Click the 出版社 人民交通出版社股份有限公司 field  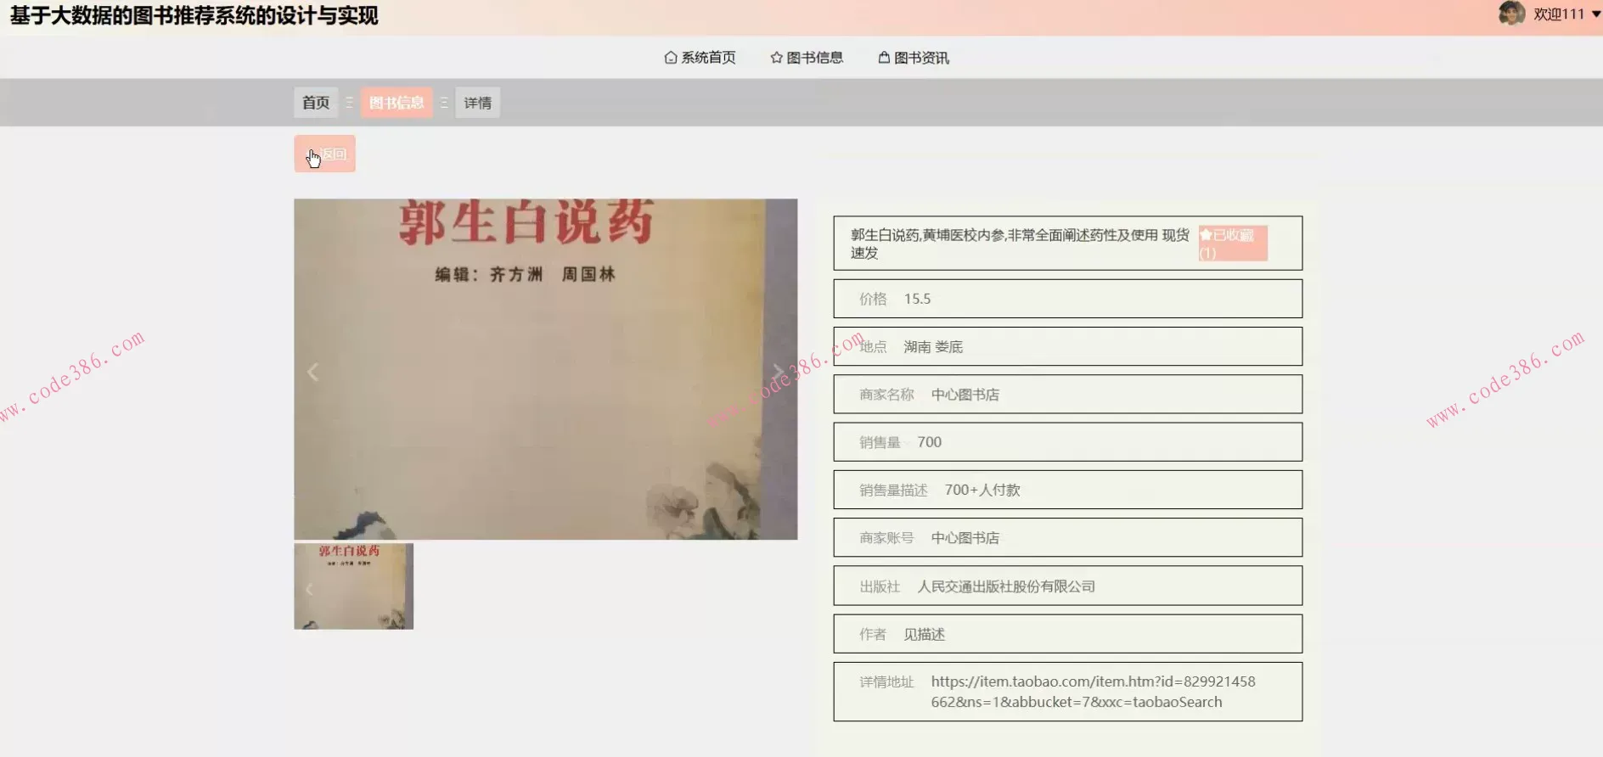[x=1067, y=586]
